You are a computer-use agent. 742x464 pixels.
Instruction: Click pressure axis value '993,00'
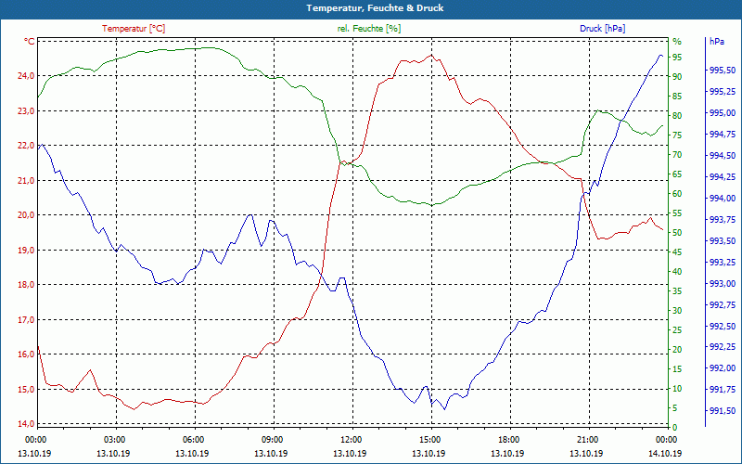pos(723,284)
